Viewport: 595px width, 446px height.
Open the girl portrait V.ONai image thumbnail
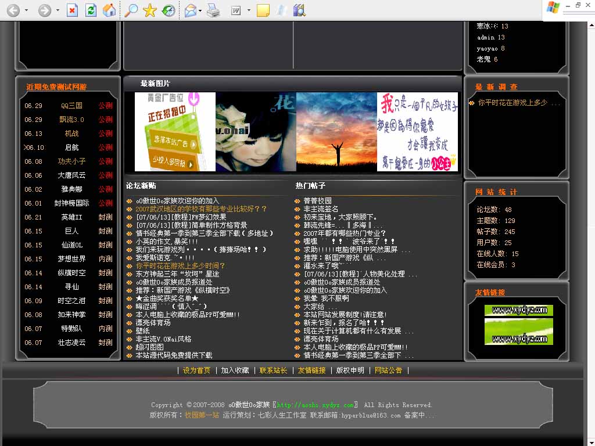click(256, 132)
